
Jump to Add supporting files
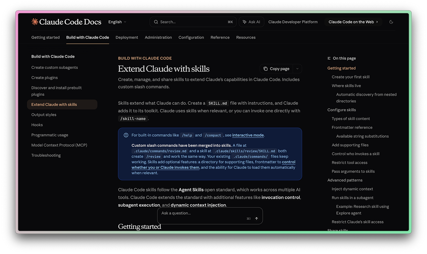[x=350, y=145]
